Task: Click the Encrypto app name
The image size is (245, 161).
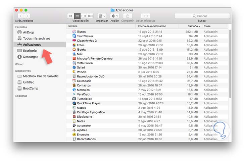Action: tap(83, 135)
